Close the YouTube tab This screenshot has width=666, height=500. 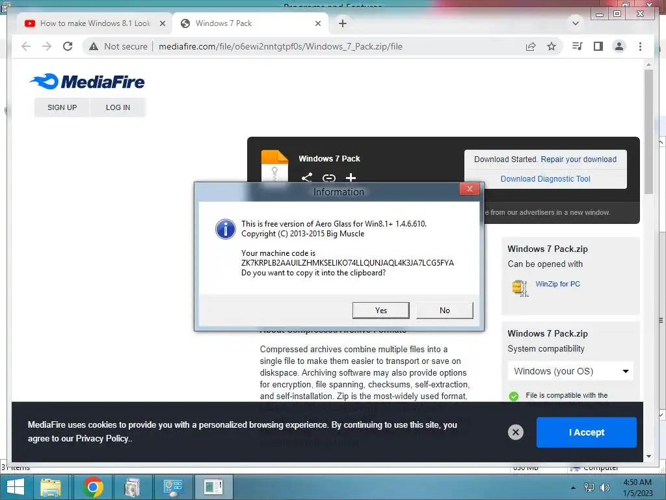coord(162,23)
